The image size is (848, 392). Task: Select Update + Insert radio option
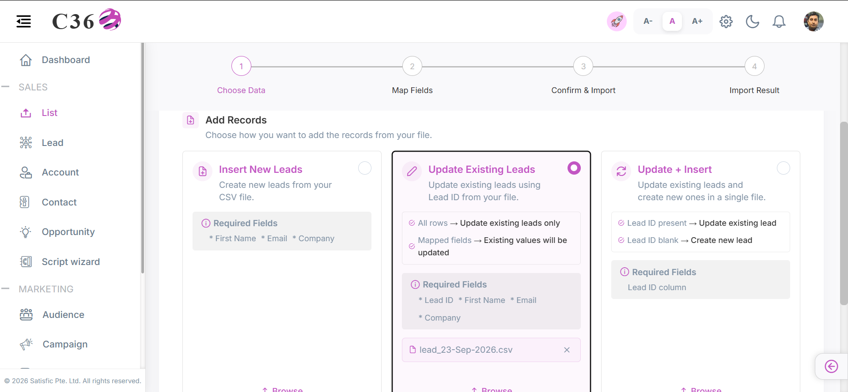(x=784, y=168)
